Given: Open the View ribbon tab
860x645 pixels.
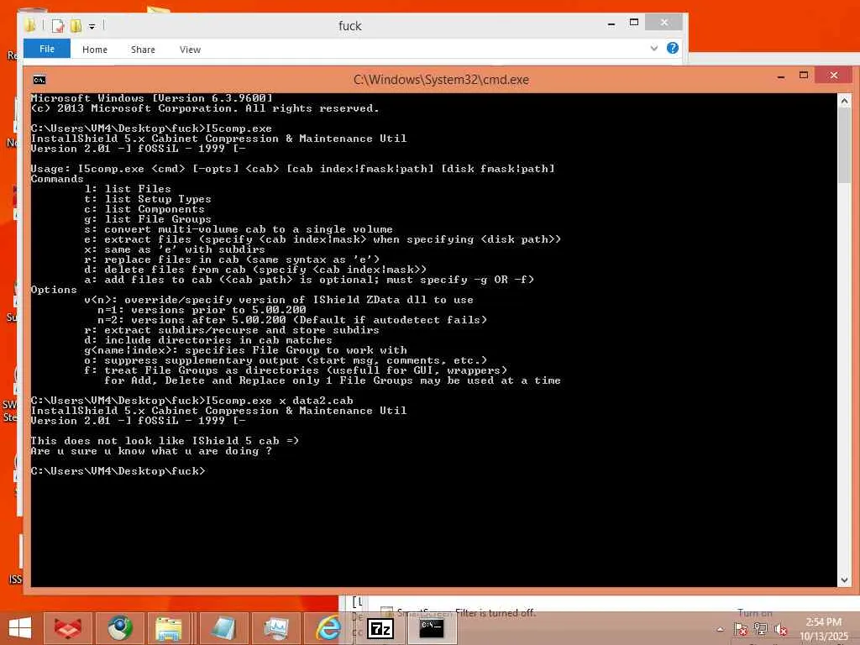Looking at the screenshot, I should click(x=190, y=50).
